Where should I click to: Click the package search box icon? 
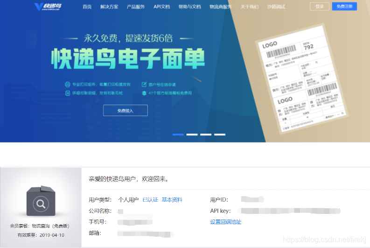click(x=41, y=201)
